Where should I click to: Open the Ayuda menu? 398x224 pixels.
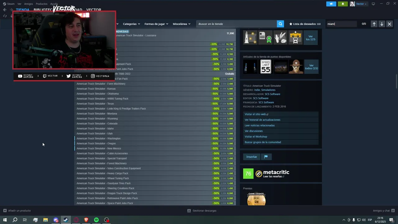pyautogui.click(x=54, y=4)
